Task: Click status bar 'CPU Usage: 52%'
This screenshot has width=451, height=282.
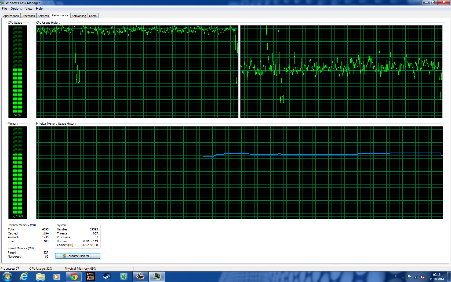Action: pos(41,269)
